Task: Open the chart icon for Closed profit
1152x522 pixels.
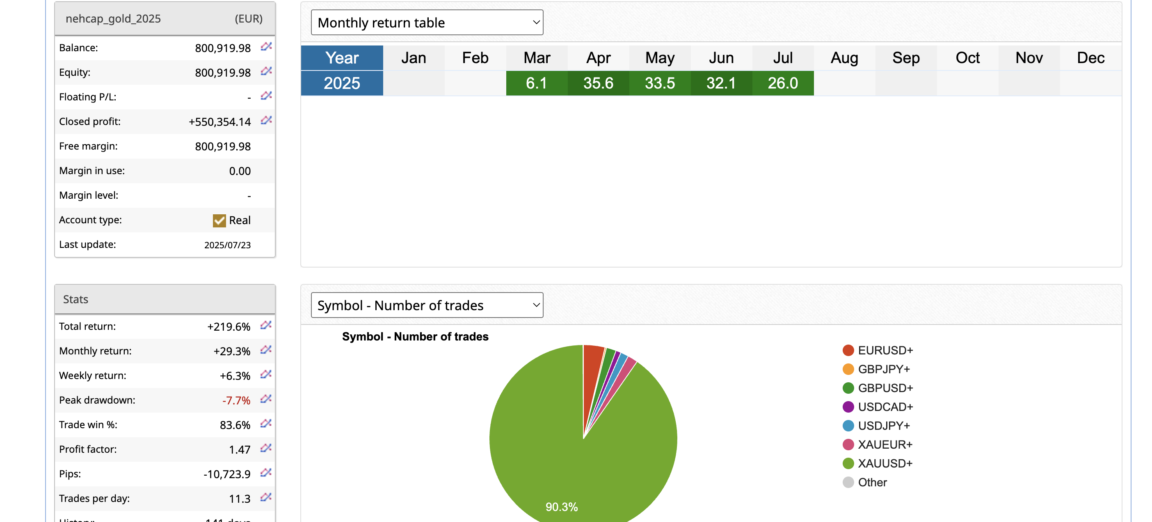Action: point(267,120)
